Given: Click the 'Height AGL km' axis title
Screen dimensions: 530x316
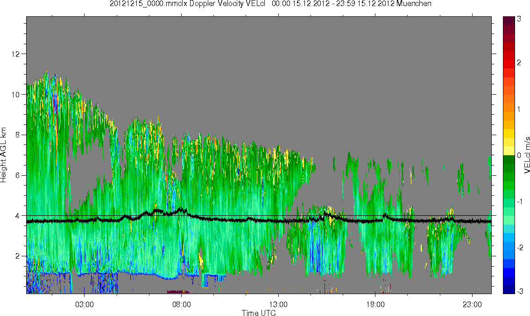Looking at the screenshot, I should 3,155.
